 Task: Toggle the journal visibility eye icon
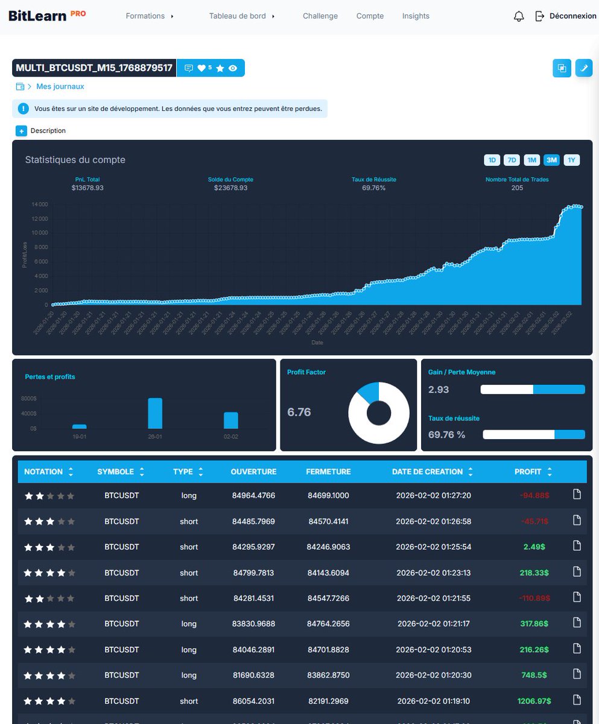[233, 69]
